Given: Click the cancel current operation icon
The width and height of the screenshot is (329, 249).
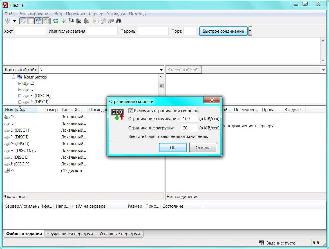Looking at the screenshot, I should pyautogui.click(x=71, y=21).
